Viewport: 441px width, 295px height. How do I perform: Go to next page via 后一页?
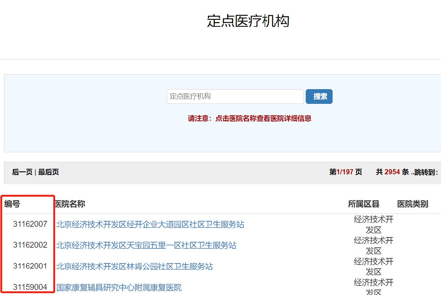(x=22, y=172)
